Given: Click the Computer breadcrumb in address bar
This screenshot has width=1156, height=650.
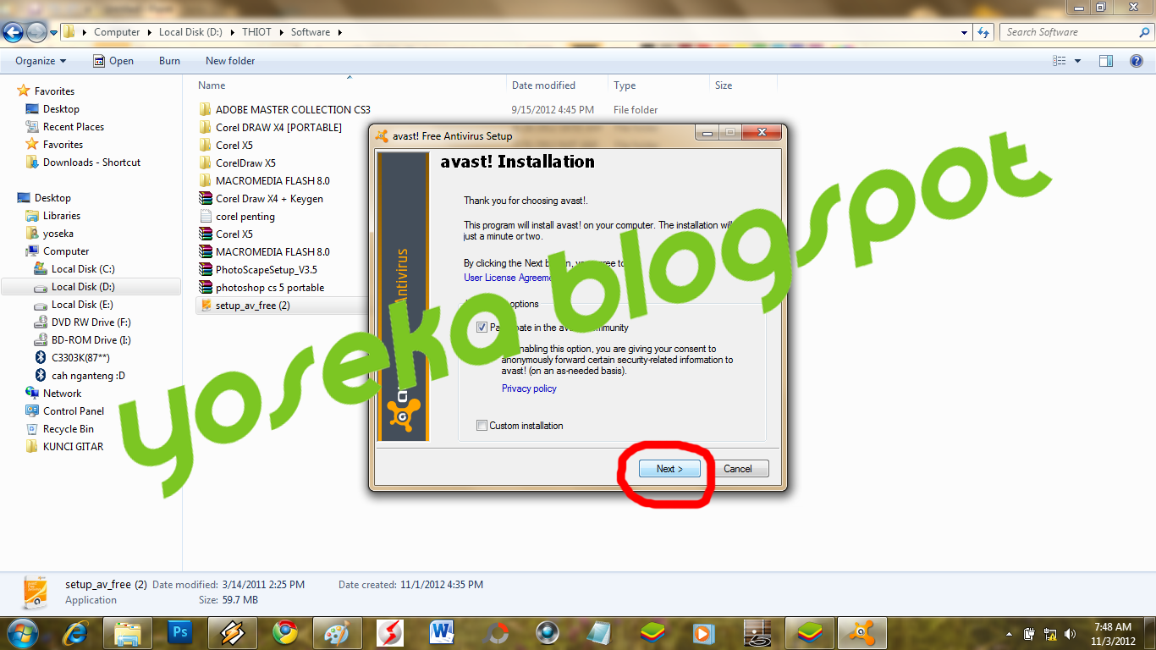Looking at the screenshot, I should [117, 32].
